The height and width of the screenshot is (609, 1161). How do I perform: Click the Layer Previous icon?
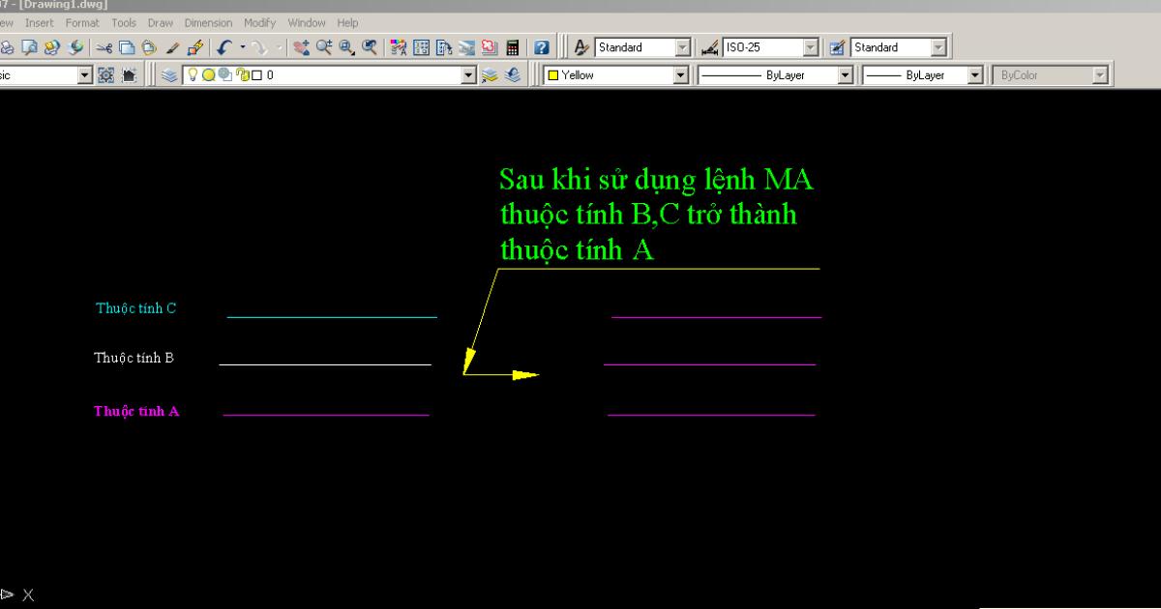512,74
